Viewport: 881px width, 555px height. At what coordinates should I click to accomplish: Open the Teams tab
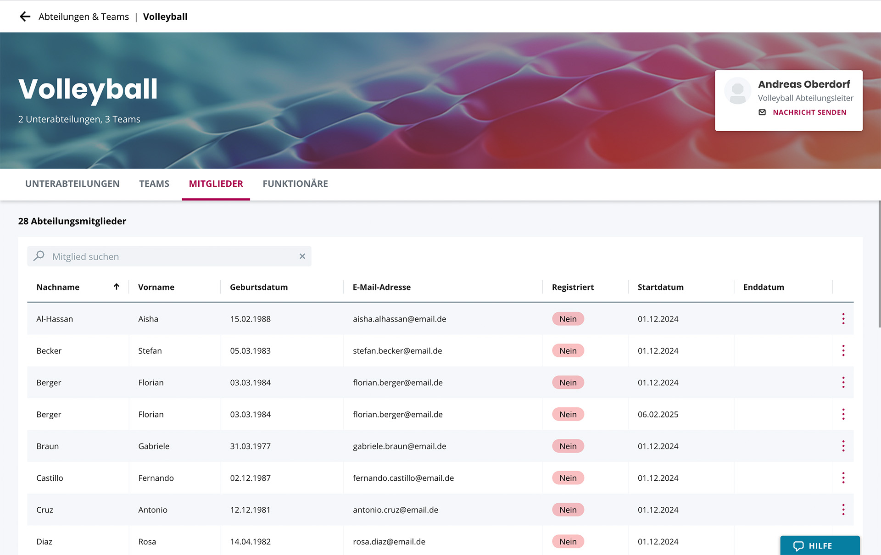(154, 184)
